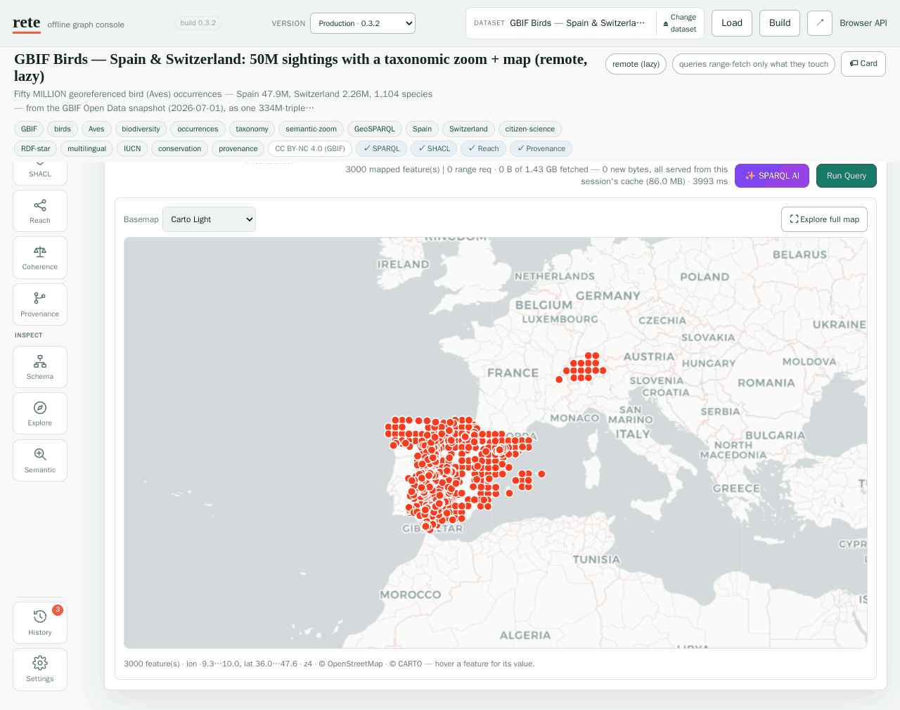Click the History badge showing 3

pos(58,610)
